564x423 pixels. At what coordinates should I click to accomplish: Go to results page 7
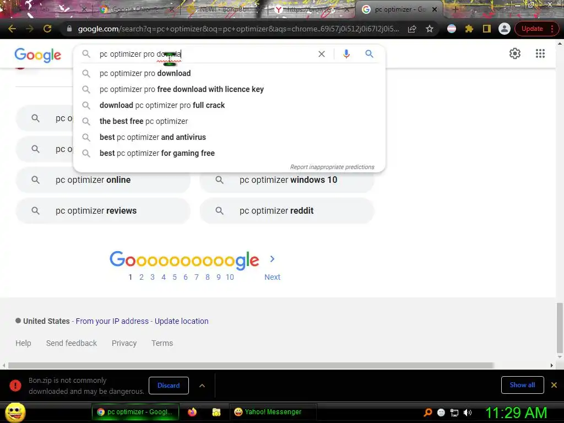point(197,277)
